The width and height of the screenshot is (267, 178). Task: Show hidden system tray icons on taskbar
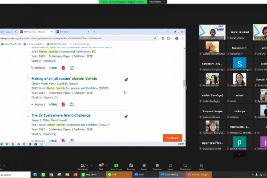252,175
